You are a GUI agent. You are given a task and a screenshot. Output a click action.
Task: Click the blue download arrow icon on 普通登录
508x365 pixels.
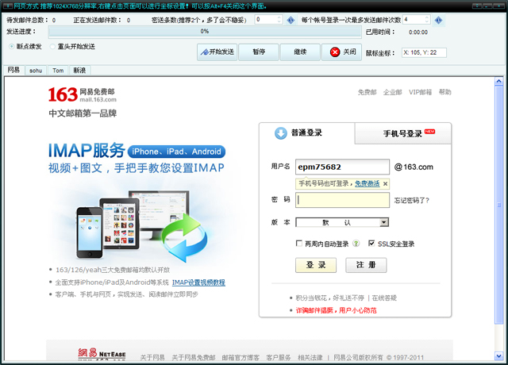click(x=280, y=133)
